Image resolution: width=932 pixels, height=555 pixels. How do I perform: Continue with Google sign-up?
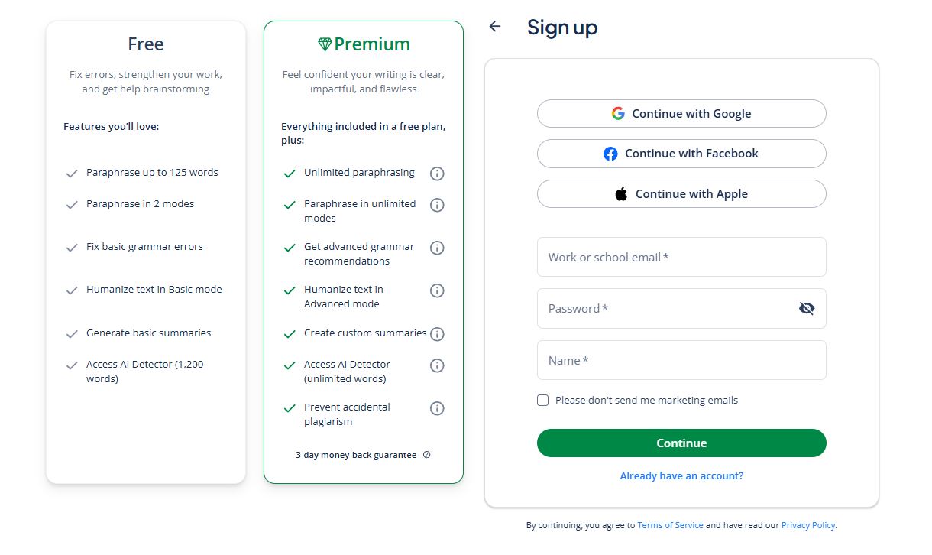point(681,114)
